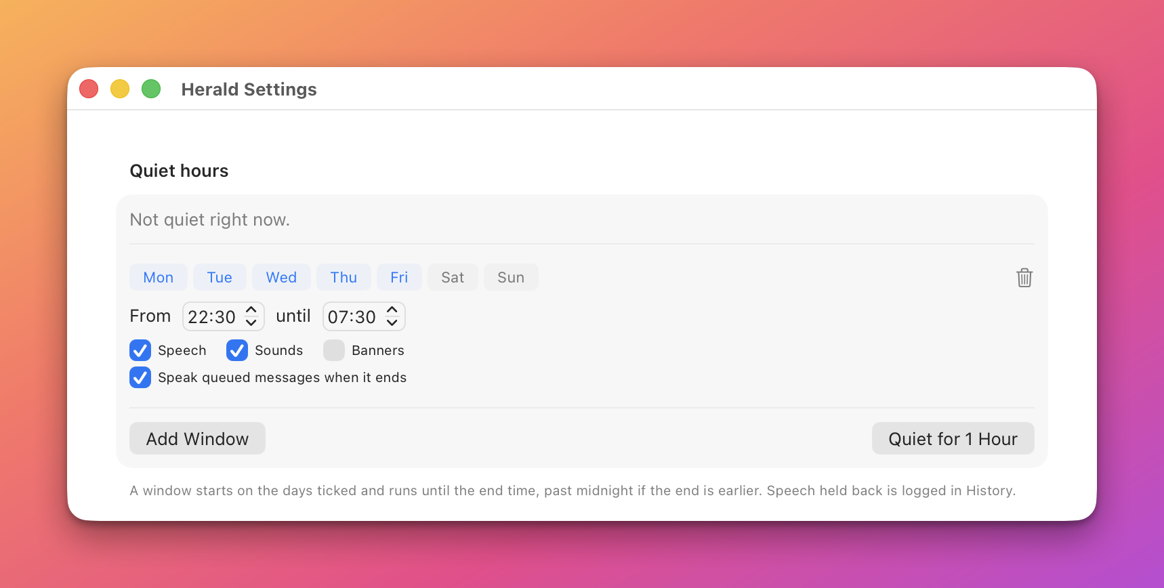This screenshot has height=588, width=1164.
Task: Increase the until time with up arrow
Action: click(x=392, y=310)
